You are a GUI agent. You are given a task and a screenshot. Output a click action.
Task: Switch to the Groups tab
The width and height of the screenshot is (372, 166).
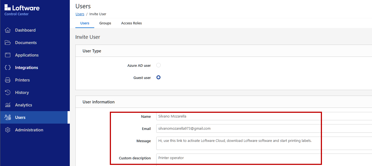(x=105, y=23)
